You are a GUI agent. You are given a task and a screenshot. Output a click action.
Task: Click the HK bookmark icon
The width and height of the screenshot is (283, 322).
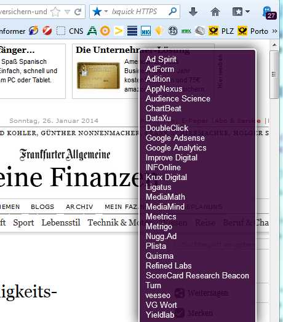pyautogui.click(x=146, y=31)
